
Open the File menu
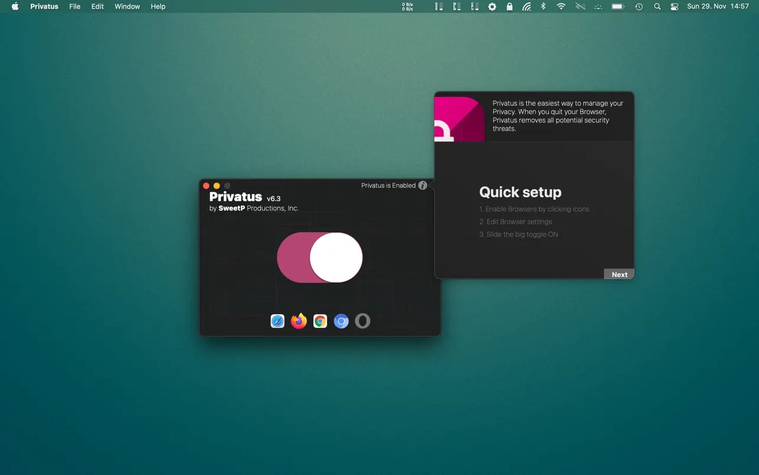point(75,6)
